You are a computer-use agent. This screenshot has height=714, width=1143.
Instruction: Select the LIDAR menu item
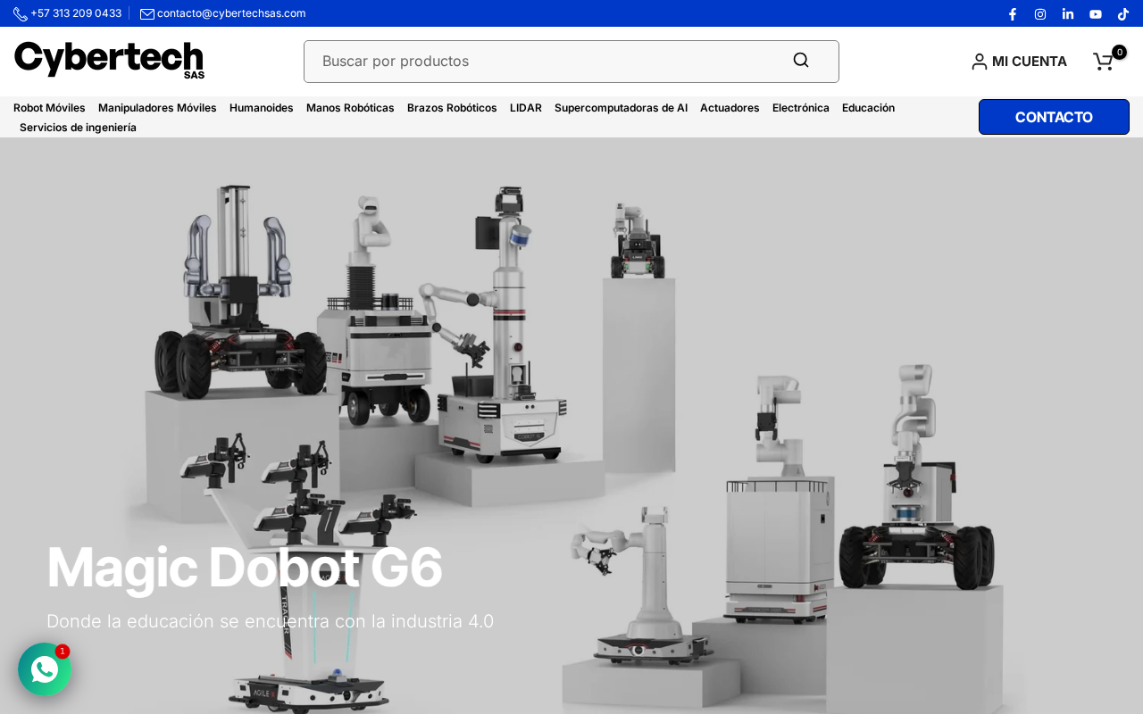coord(526,108)
